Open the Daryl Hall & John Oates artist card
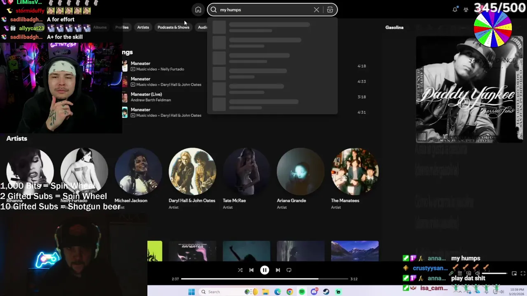This screenshot has width=527, height=296. click(192, 178)
